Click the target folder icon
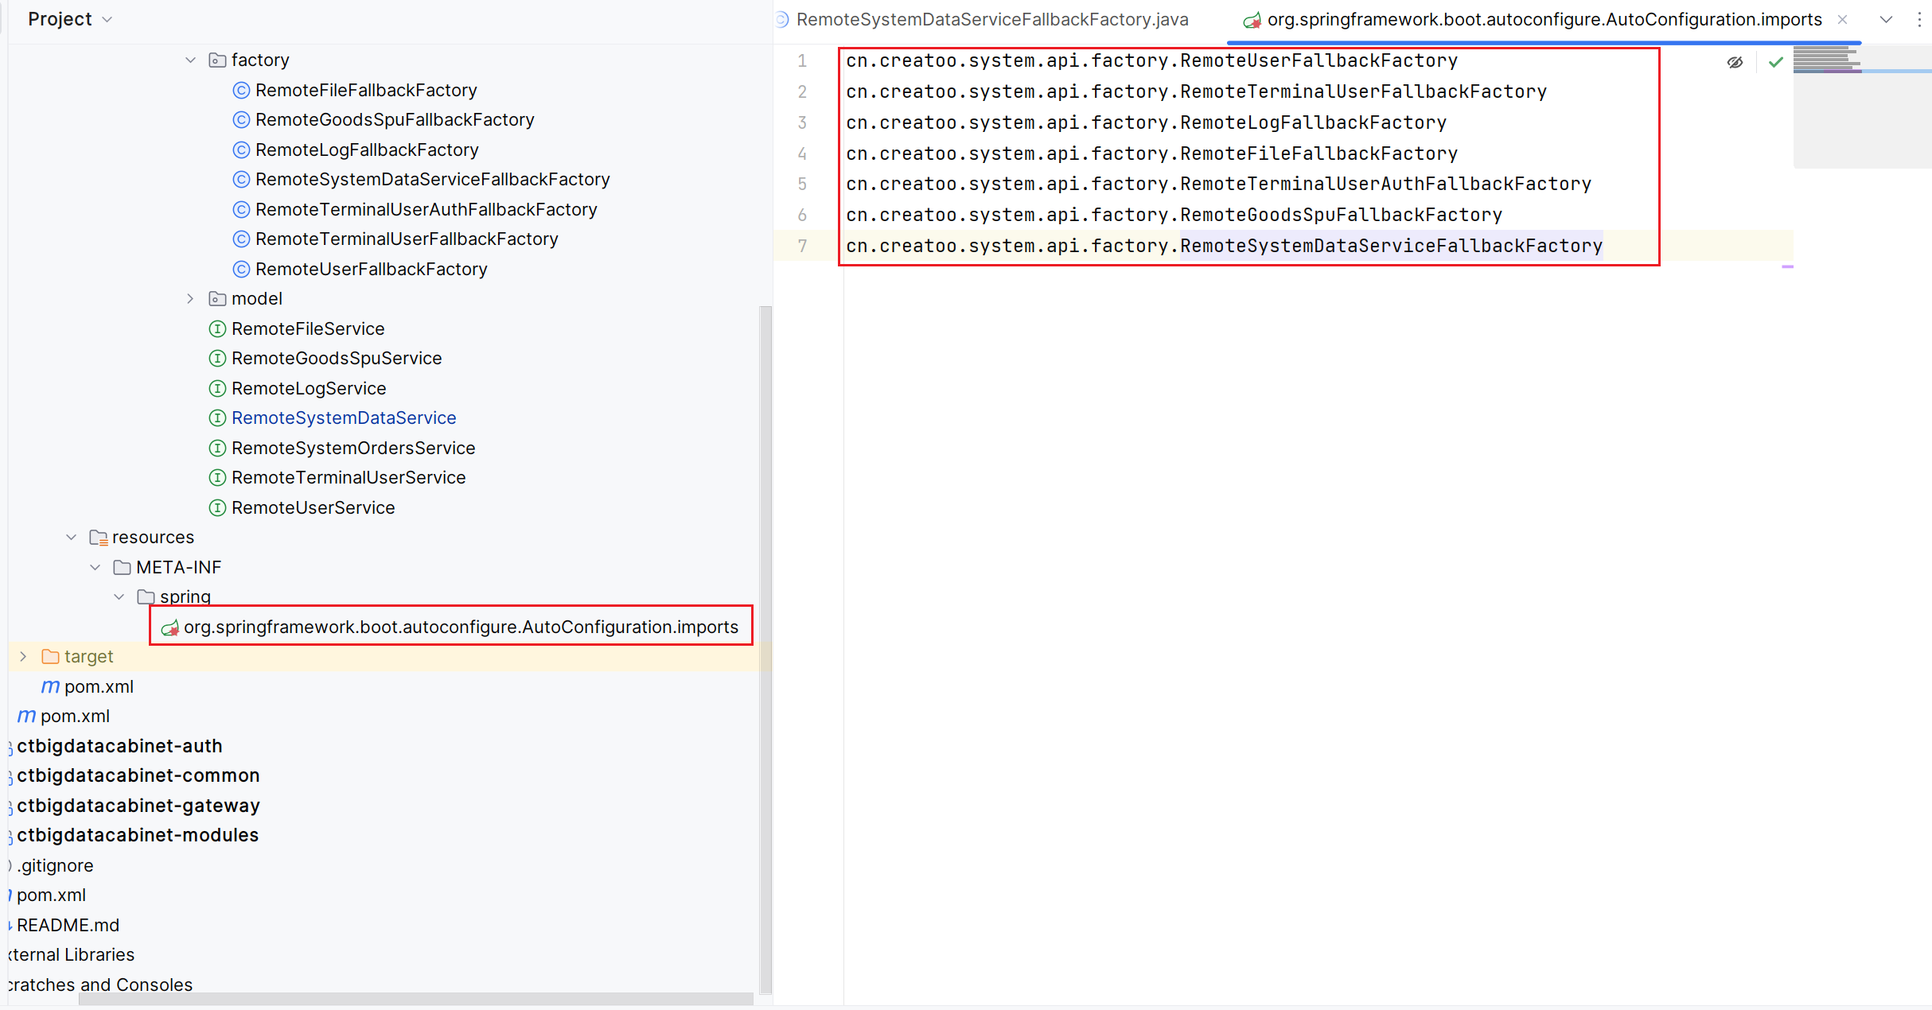The width and height of the screenshot is (1932, 1010). click(50, 657)
